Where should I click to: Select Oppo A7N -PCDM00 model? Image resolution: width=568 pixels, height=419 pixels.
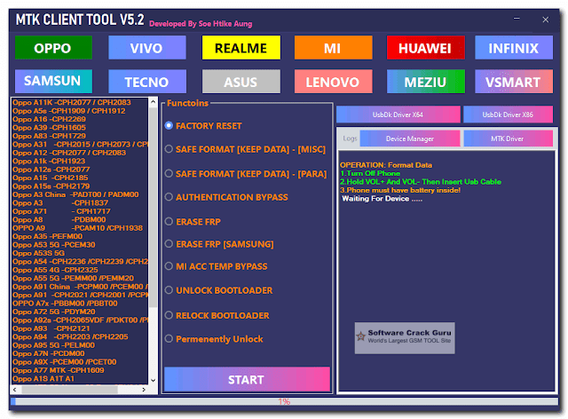(49, 353)
